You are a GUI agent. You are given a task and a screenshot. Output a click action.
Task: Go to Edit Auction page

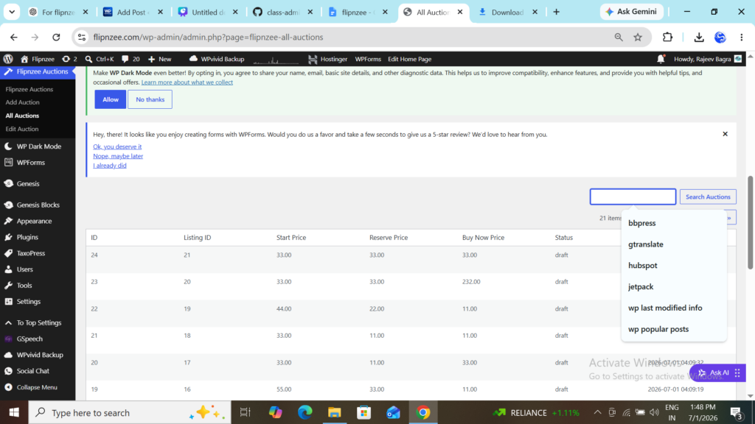21,130
